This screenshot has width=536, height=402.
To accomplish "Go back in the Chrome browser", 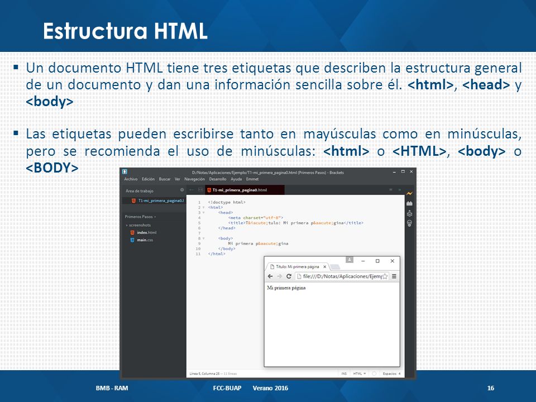I will [x=270, y=276].
